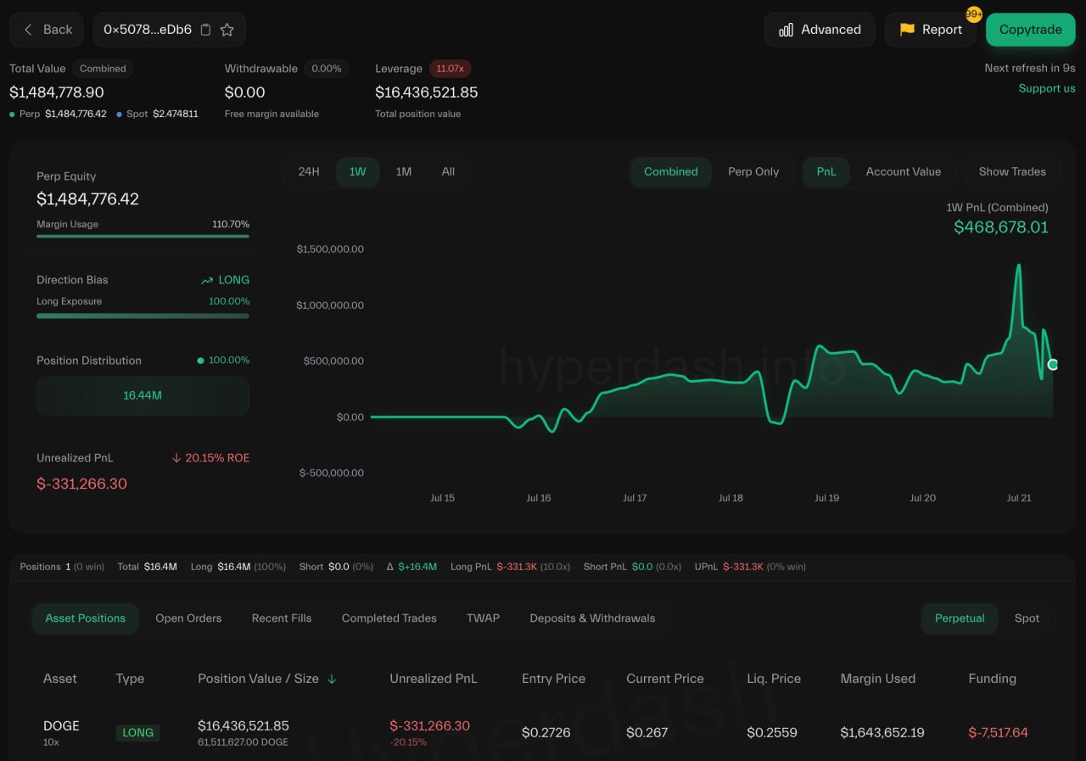Click the Asset column header
The height and width of the screenshot is (761, 1086).
(59, 679)
